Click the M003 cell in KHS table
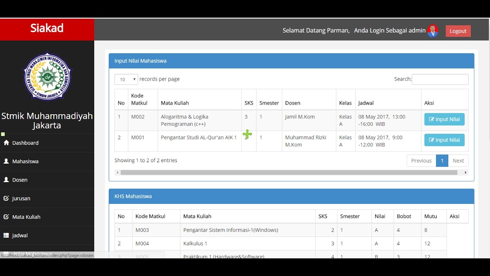 [156, 230]
